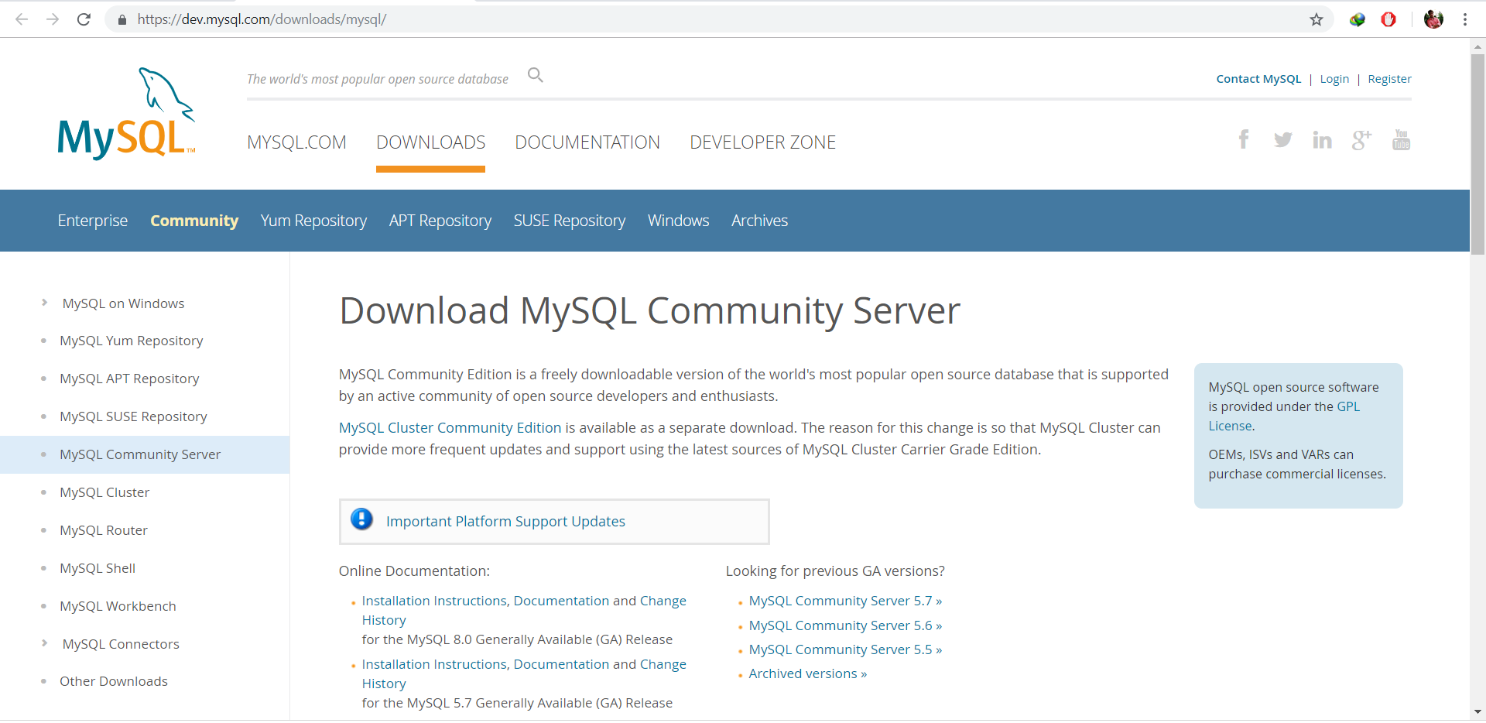Select the Community tab
Screen dimensions: 1486x723
point(194,221)
